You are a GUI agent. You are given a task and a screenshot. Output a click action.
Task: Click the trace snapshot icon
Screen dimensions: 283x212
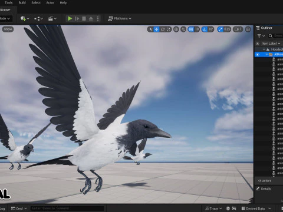coord(234,208)
